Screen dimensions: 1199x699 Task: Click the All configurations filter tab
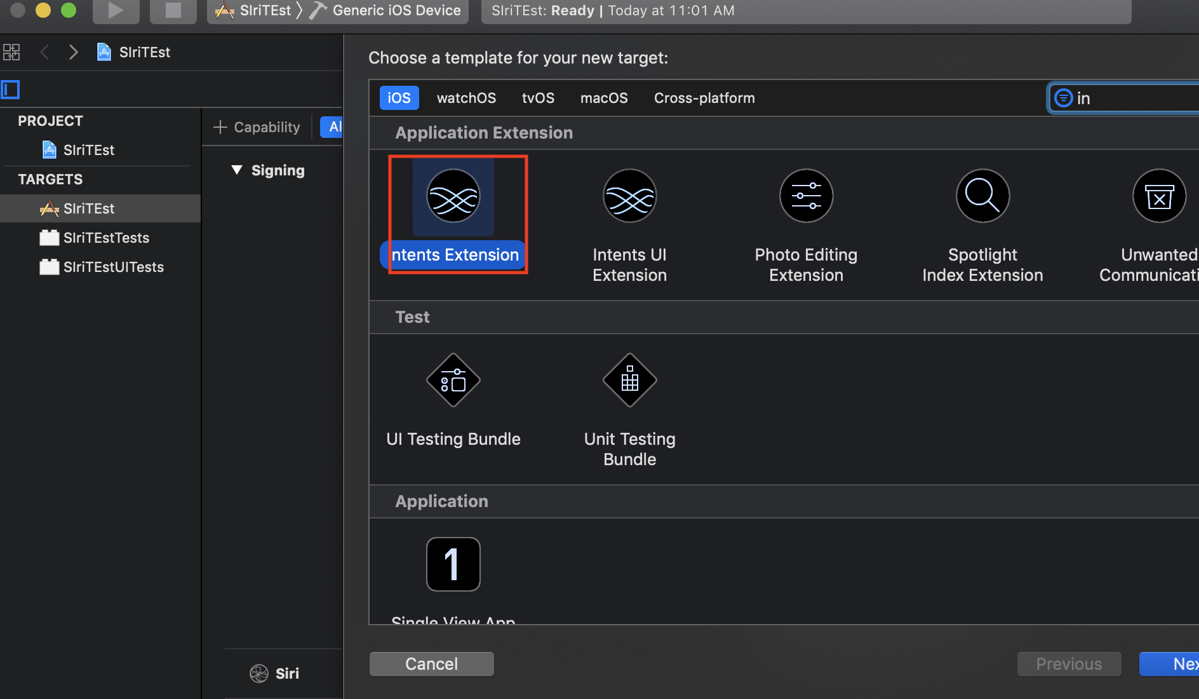pyautogui.click(x=332, y=127)
